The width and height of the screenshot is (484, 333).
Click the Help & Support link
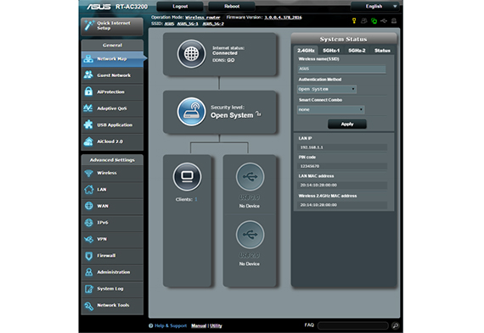click(x=171, y=326)
